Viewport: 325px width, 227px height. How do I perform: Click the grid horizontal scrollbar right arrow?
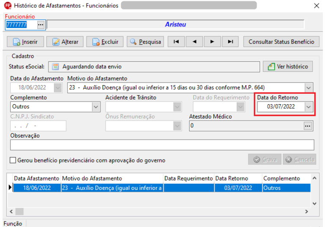306,211
